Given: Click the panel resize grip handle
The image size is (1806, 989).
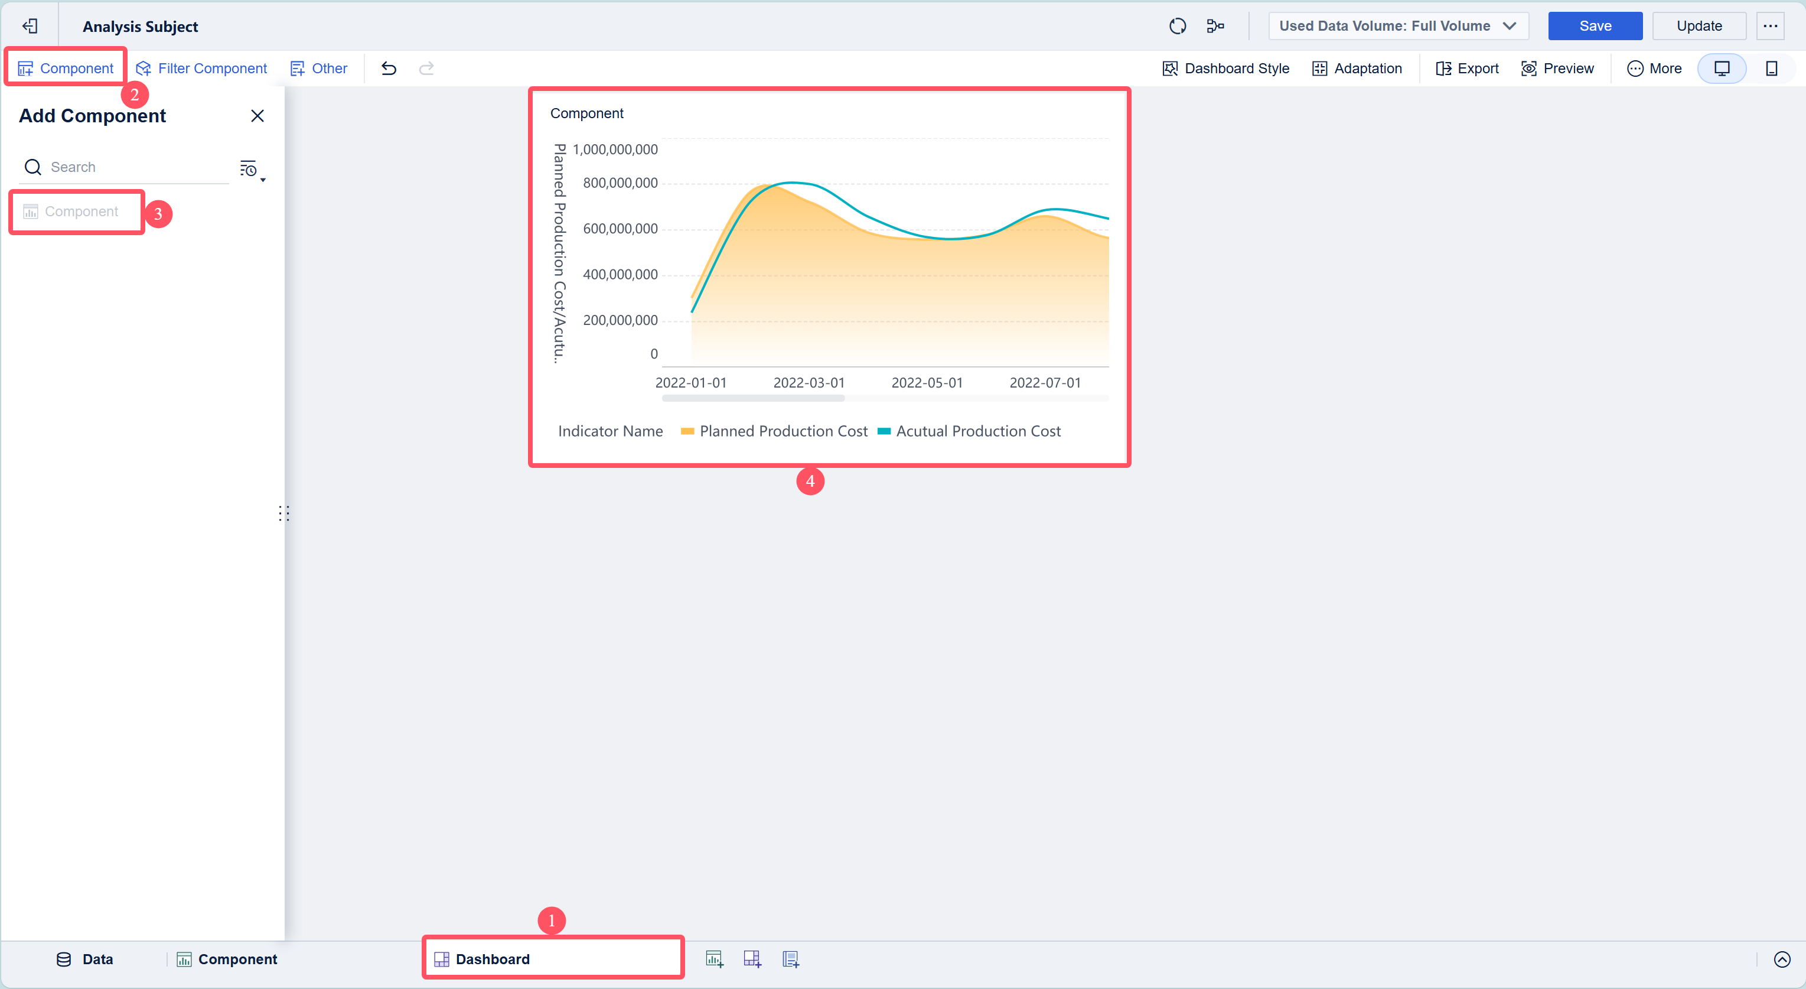Looking at the screenshot, I should pyautogui.click(x=283, y=513).
